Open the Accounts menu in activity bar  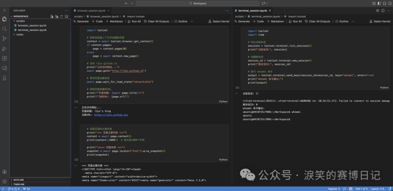click(x=4, y=172)
